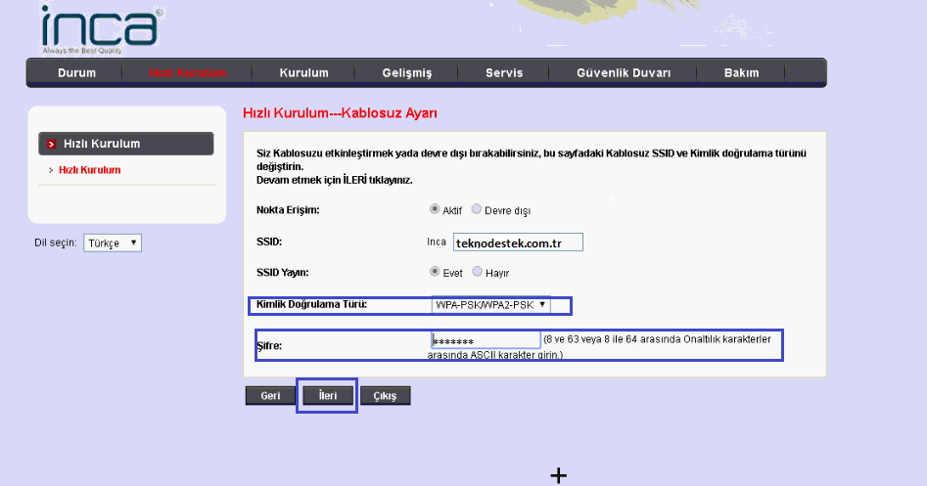Select Aktif radio button for Nokta Erişim
Image resolution: width=927 pixels, height=486 pixels.
click(436, 209)
